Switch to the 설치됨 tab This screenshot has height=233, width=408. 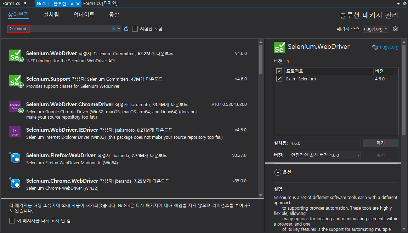coord(51,15)
